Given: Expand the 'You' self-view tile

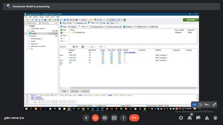Looking at the screenshot, I should 214,105.
